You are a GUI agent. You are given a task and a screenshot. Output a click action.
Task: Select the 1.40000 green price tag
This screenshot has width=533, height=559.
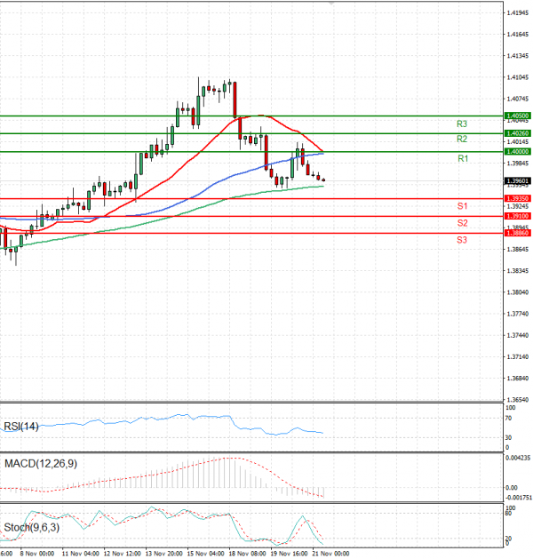tap(517, 152)
